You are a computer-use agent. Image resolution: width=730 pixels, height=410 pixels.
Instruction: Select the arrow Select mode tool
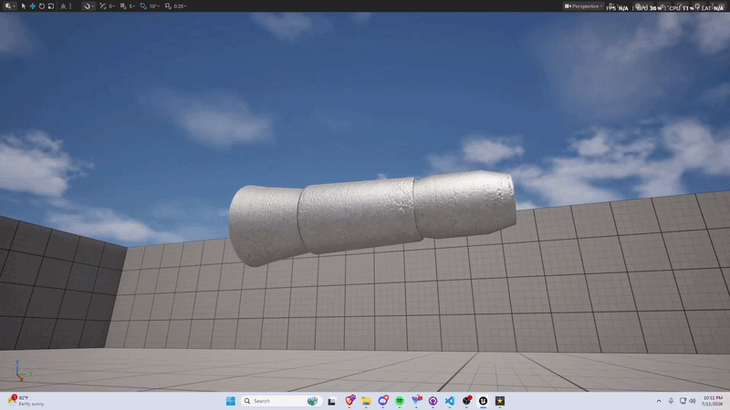(24, 6)
